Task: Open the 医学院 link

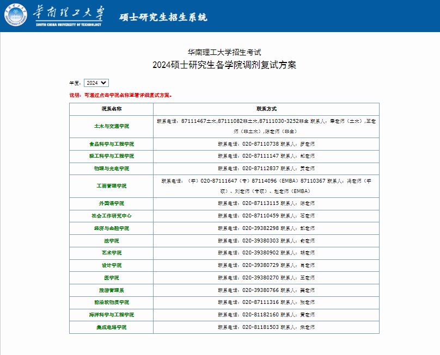Action: pyautogui.click(x=112, y=278)
